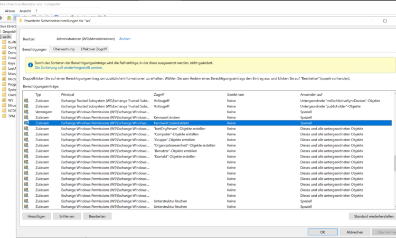Switch to the Überwachung tab

coord(64,49)
